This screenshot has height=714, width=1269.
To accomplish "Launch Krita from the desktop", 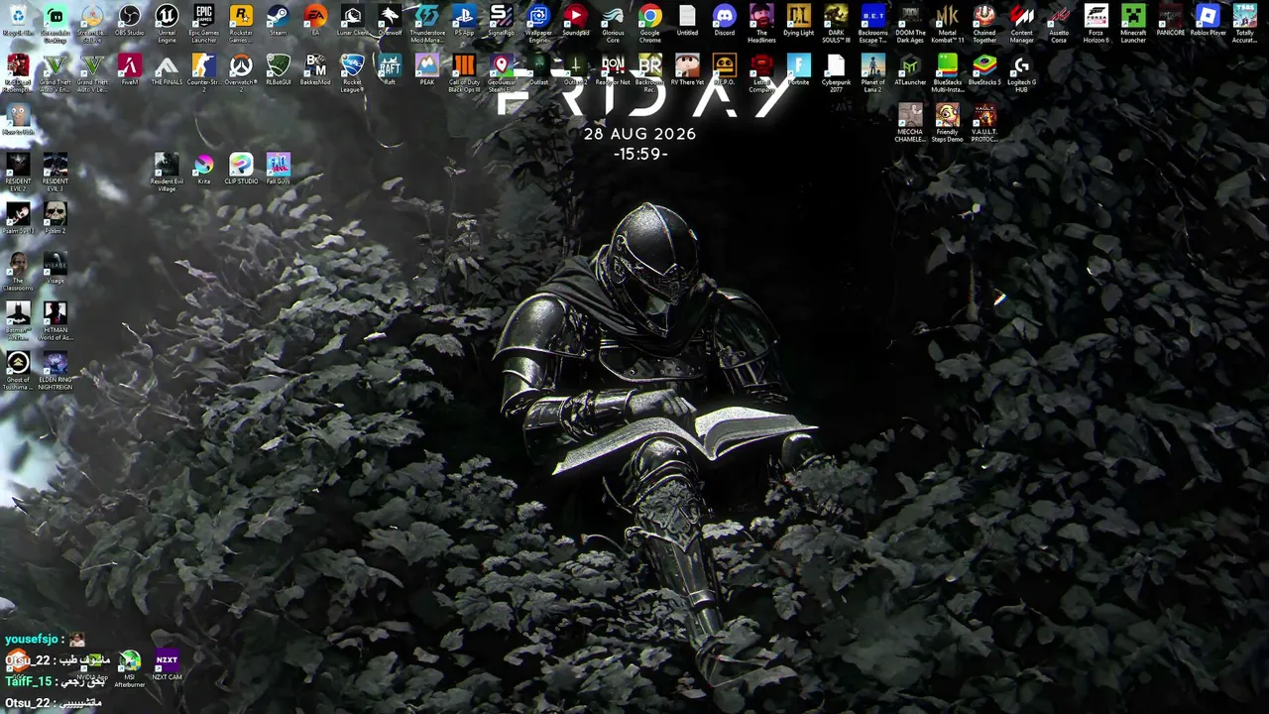I will [204, 166].
